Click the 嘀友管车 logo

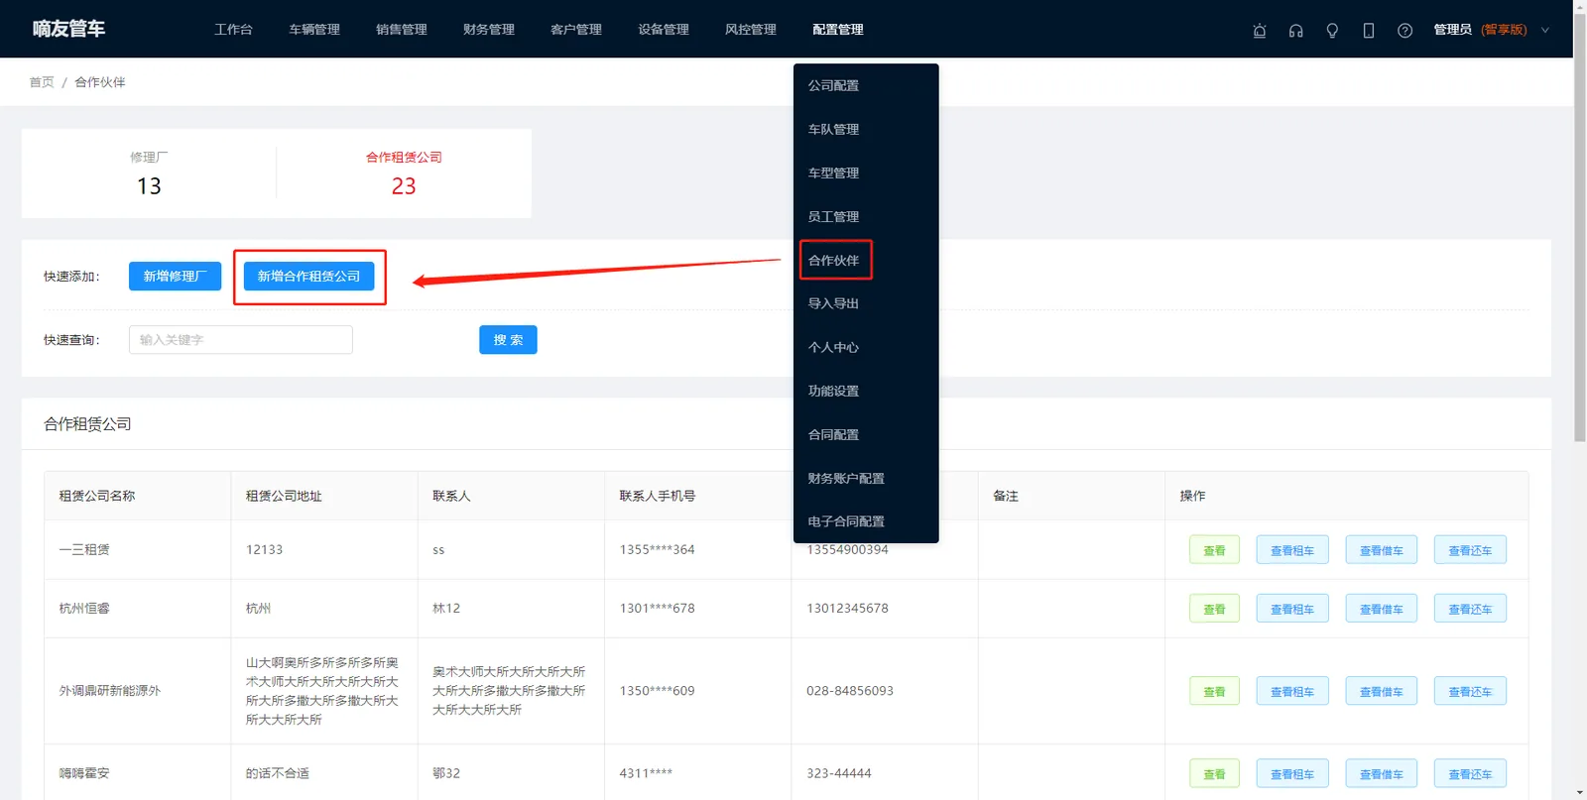pos(68,29)
